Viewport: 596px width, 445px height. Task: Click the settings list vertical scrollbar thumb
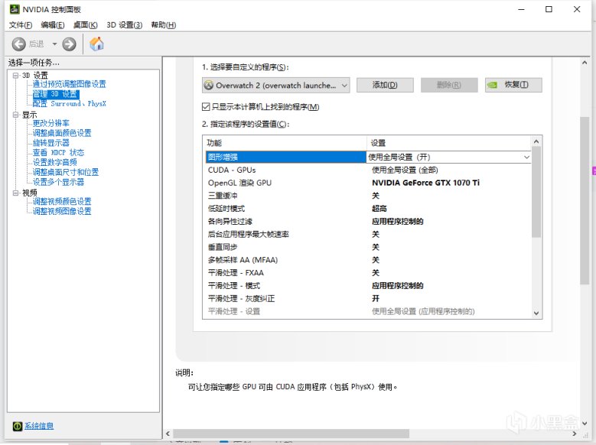click(x=536, y=192)
